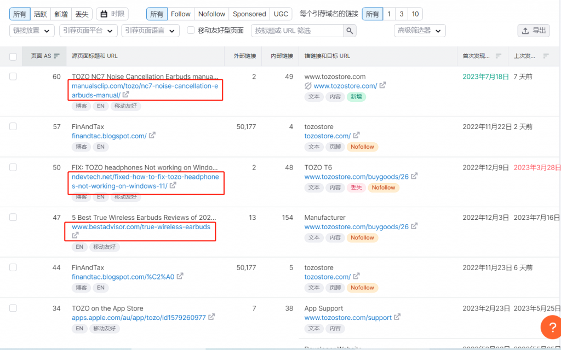Open external icon beside buygoods/26 in TOZO T6 row
Image resolution: width=561 pixels, height=350 pixels.
coord(414,176)
